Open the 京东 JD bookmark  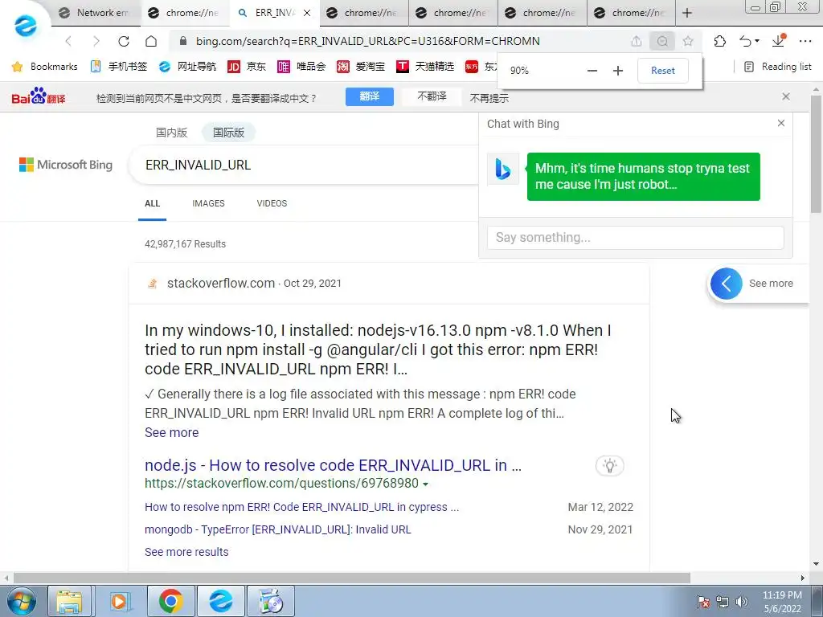[x=247, y=67]
